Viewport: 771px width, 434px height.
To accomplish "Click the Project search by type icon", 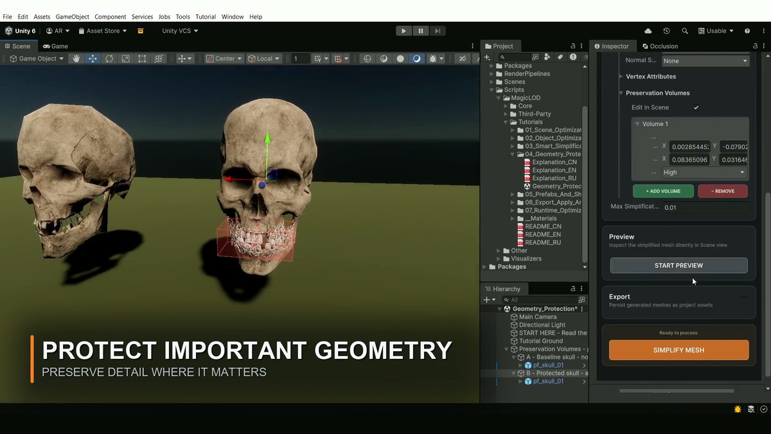I will tap(549, 57).
